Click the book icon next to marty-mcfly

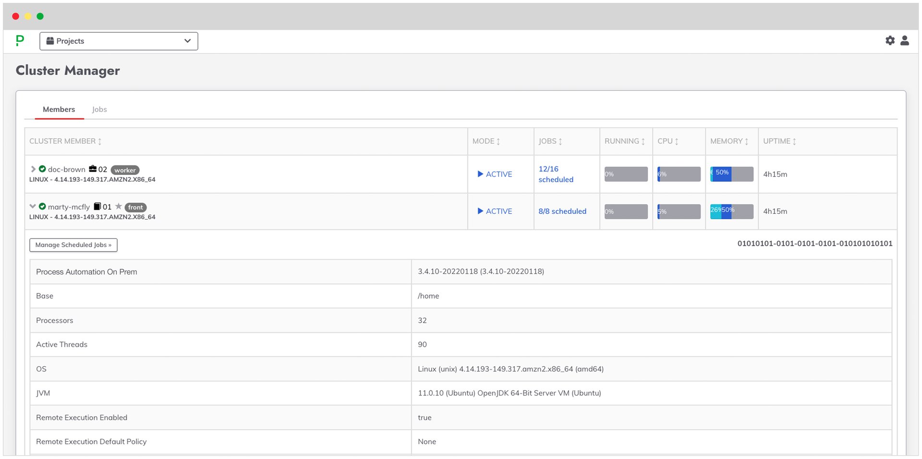(97, 207)
